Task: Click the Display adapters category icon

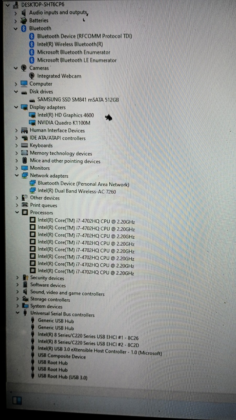Action: pos(24,107)
